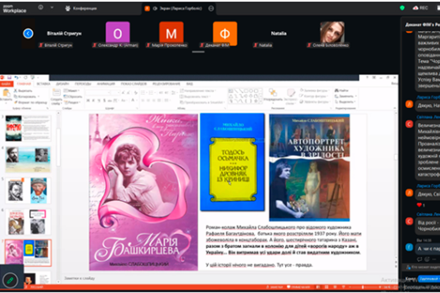The image size is (440, 293).
Task: Select the slide thumbnail with Van Gogh portrait
Action: [x=28, y=190]
